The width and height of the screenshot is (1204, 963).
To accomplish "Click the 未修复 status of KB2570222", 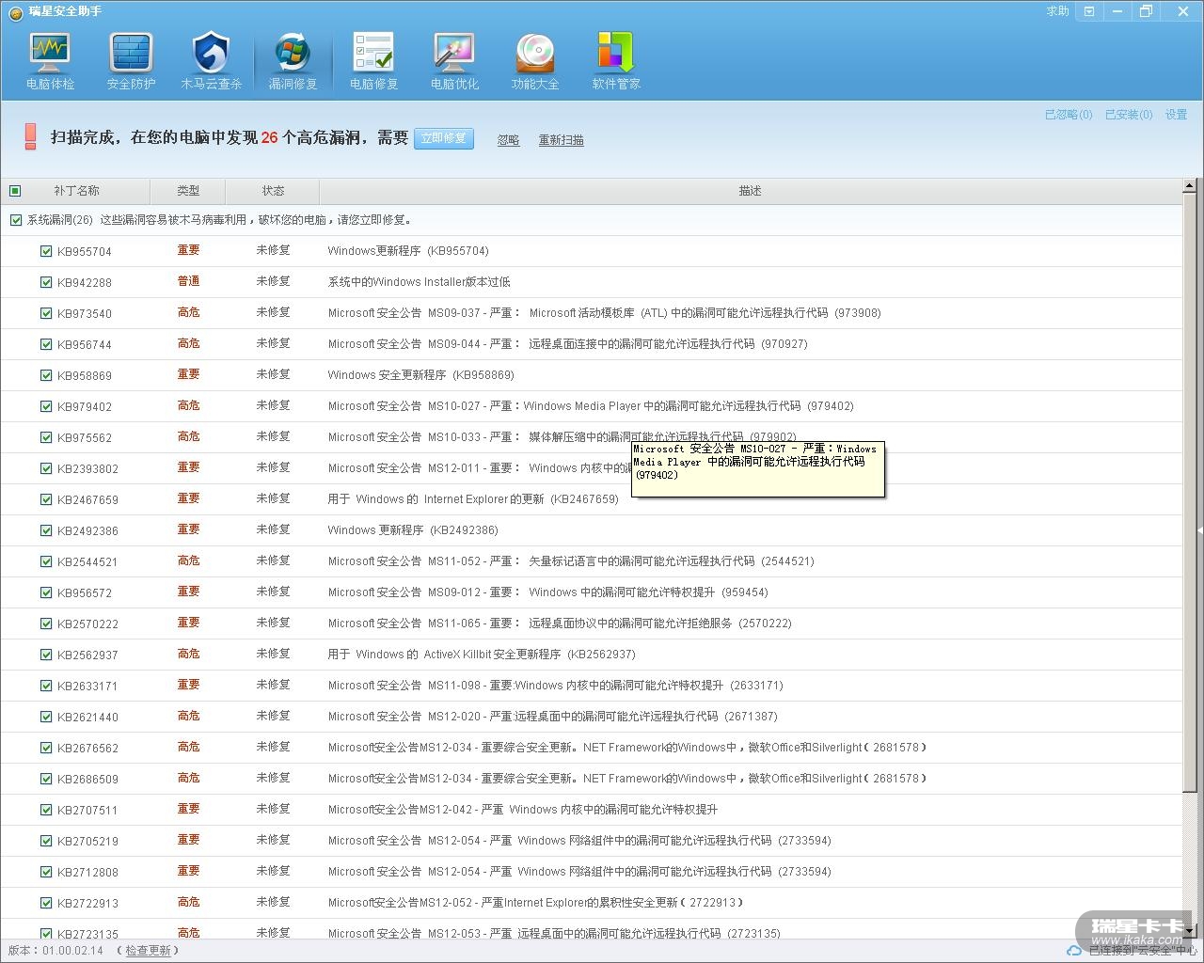I will 273,623.
